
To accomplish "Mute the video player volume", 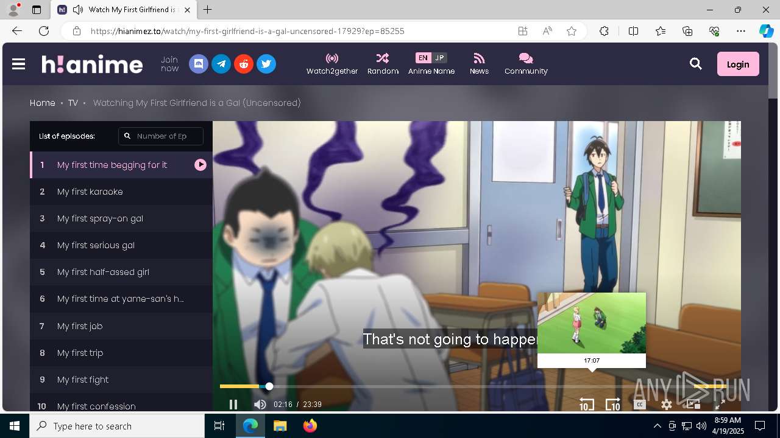I will pyautogui.click(x=260, y=405).
